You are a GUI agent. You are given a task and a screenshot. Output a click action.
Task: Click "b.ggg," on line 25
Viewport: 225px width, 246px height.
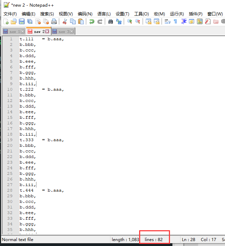(x=28, y=173)
